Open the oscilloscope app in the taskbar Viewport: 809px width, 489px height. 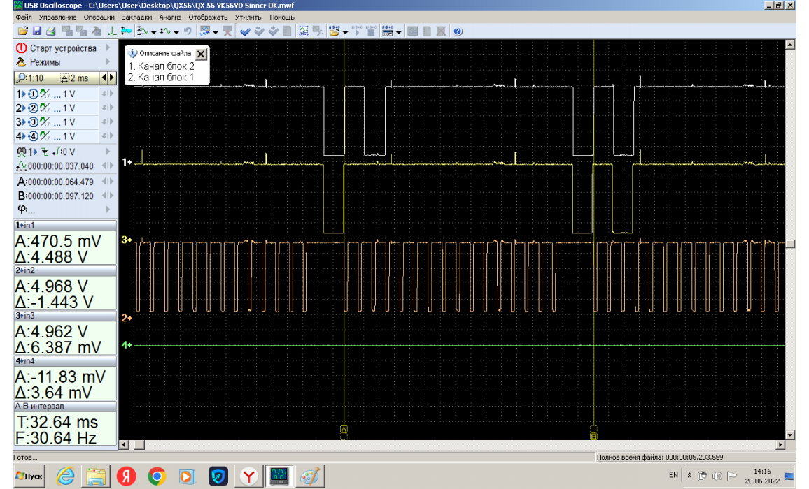point(280,476)
